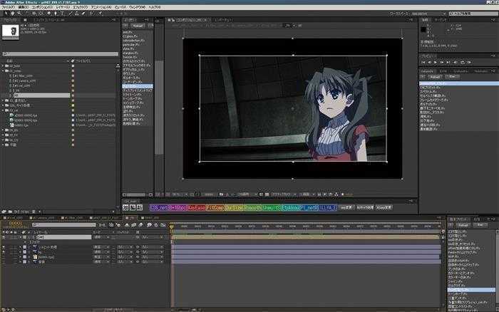This screenshot has height=312, width=499.
Task: Toggle Draft 3D in timeline header
Action: [118, 225]
